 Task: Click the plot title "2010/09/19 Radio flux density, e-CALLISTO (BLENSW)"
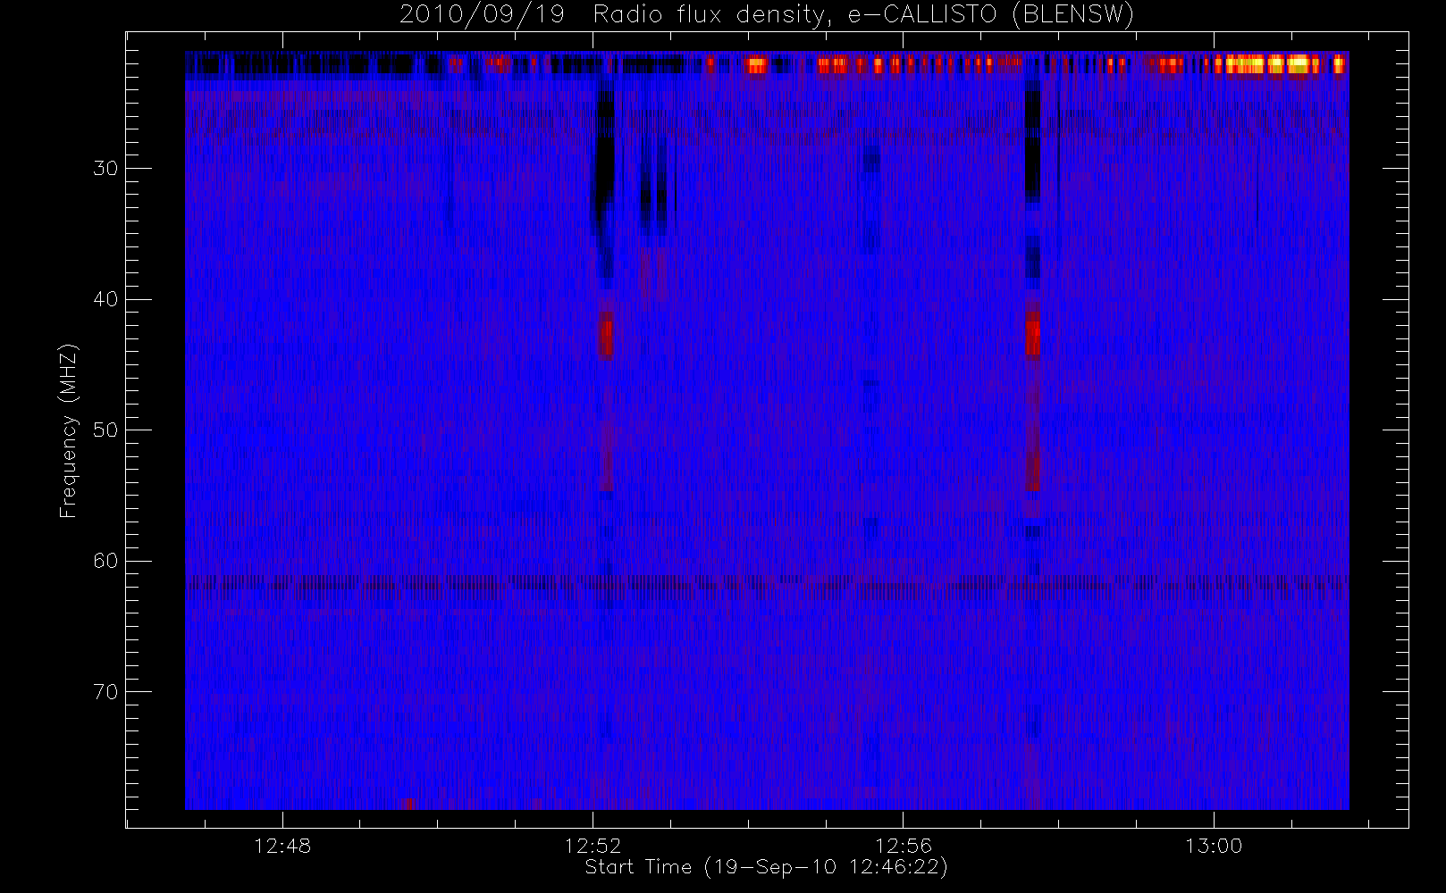pyautogui.click(x=767, y=14)
